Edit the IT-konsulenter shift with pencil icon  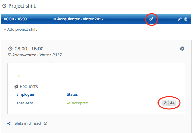[x=180, y=19]
